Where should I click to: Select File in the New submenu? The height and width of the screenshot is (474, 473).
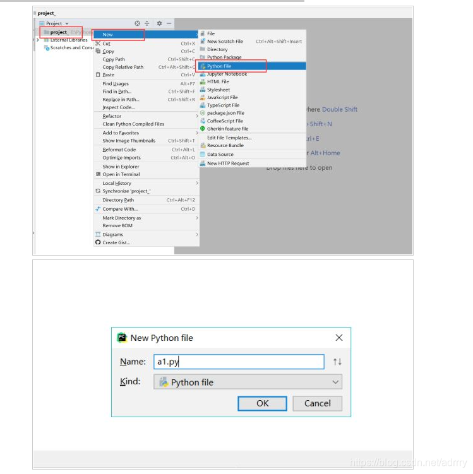252,33
